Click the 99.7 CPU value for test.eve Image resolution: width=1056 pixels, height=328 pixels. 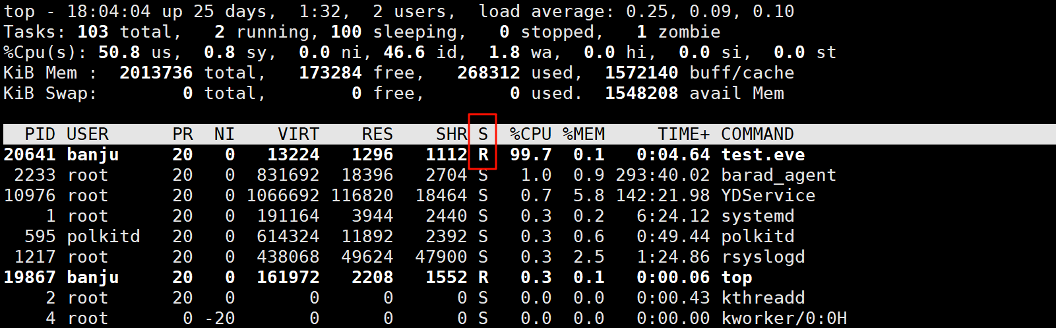[x=530, y=155]
